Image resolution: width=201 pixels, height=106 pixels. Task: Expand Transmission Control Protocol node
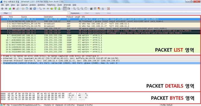coord(2,63)
